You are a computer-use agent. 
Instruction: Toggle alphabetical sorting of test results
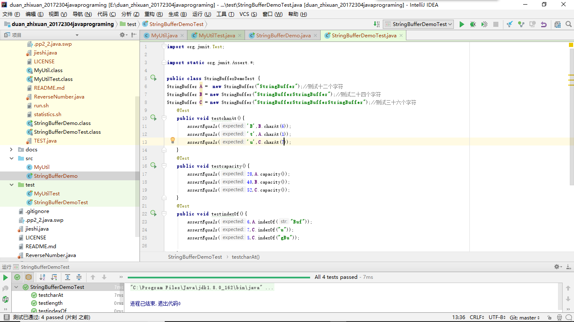point(42,277)
